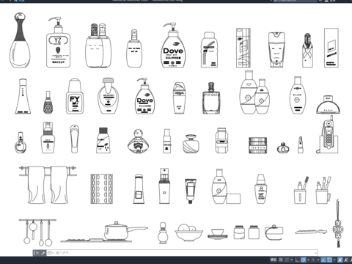
Task: Open object snap options dropdown
Action: coord(334,260)
